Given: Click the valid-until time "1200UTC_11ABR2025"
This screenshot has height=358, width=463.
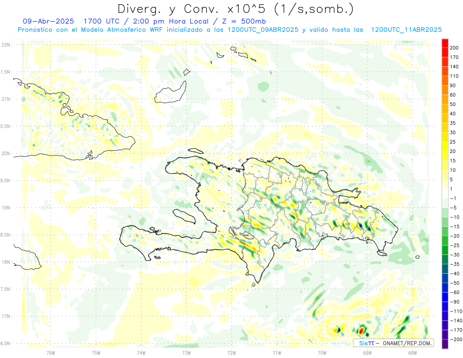Looking at the screenshot, I should (406, 30).
